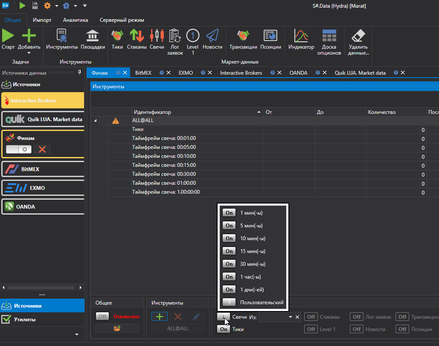Click the Из: input field
This screenshot has height=346, width=439.
[x=273, y=317]
